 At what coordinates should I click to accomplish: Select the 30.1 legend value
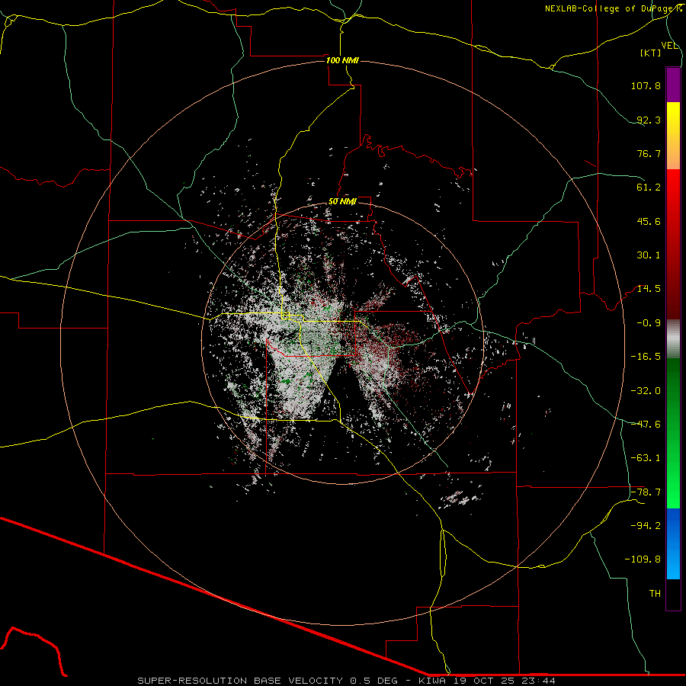[x=649, y=255]
